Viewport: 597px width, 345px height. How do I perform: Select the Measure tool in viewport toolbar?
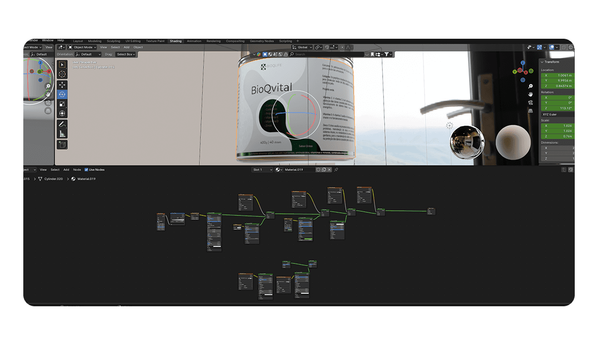tap(62, 134)
